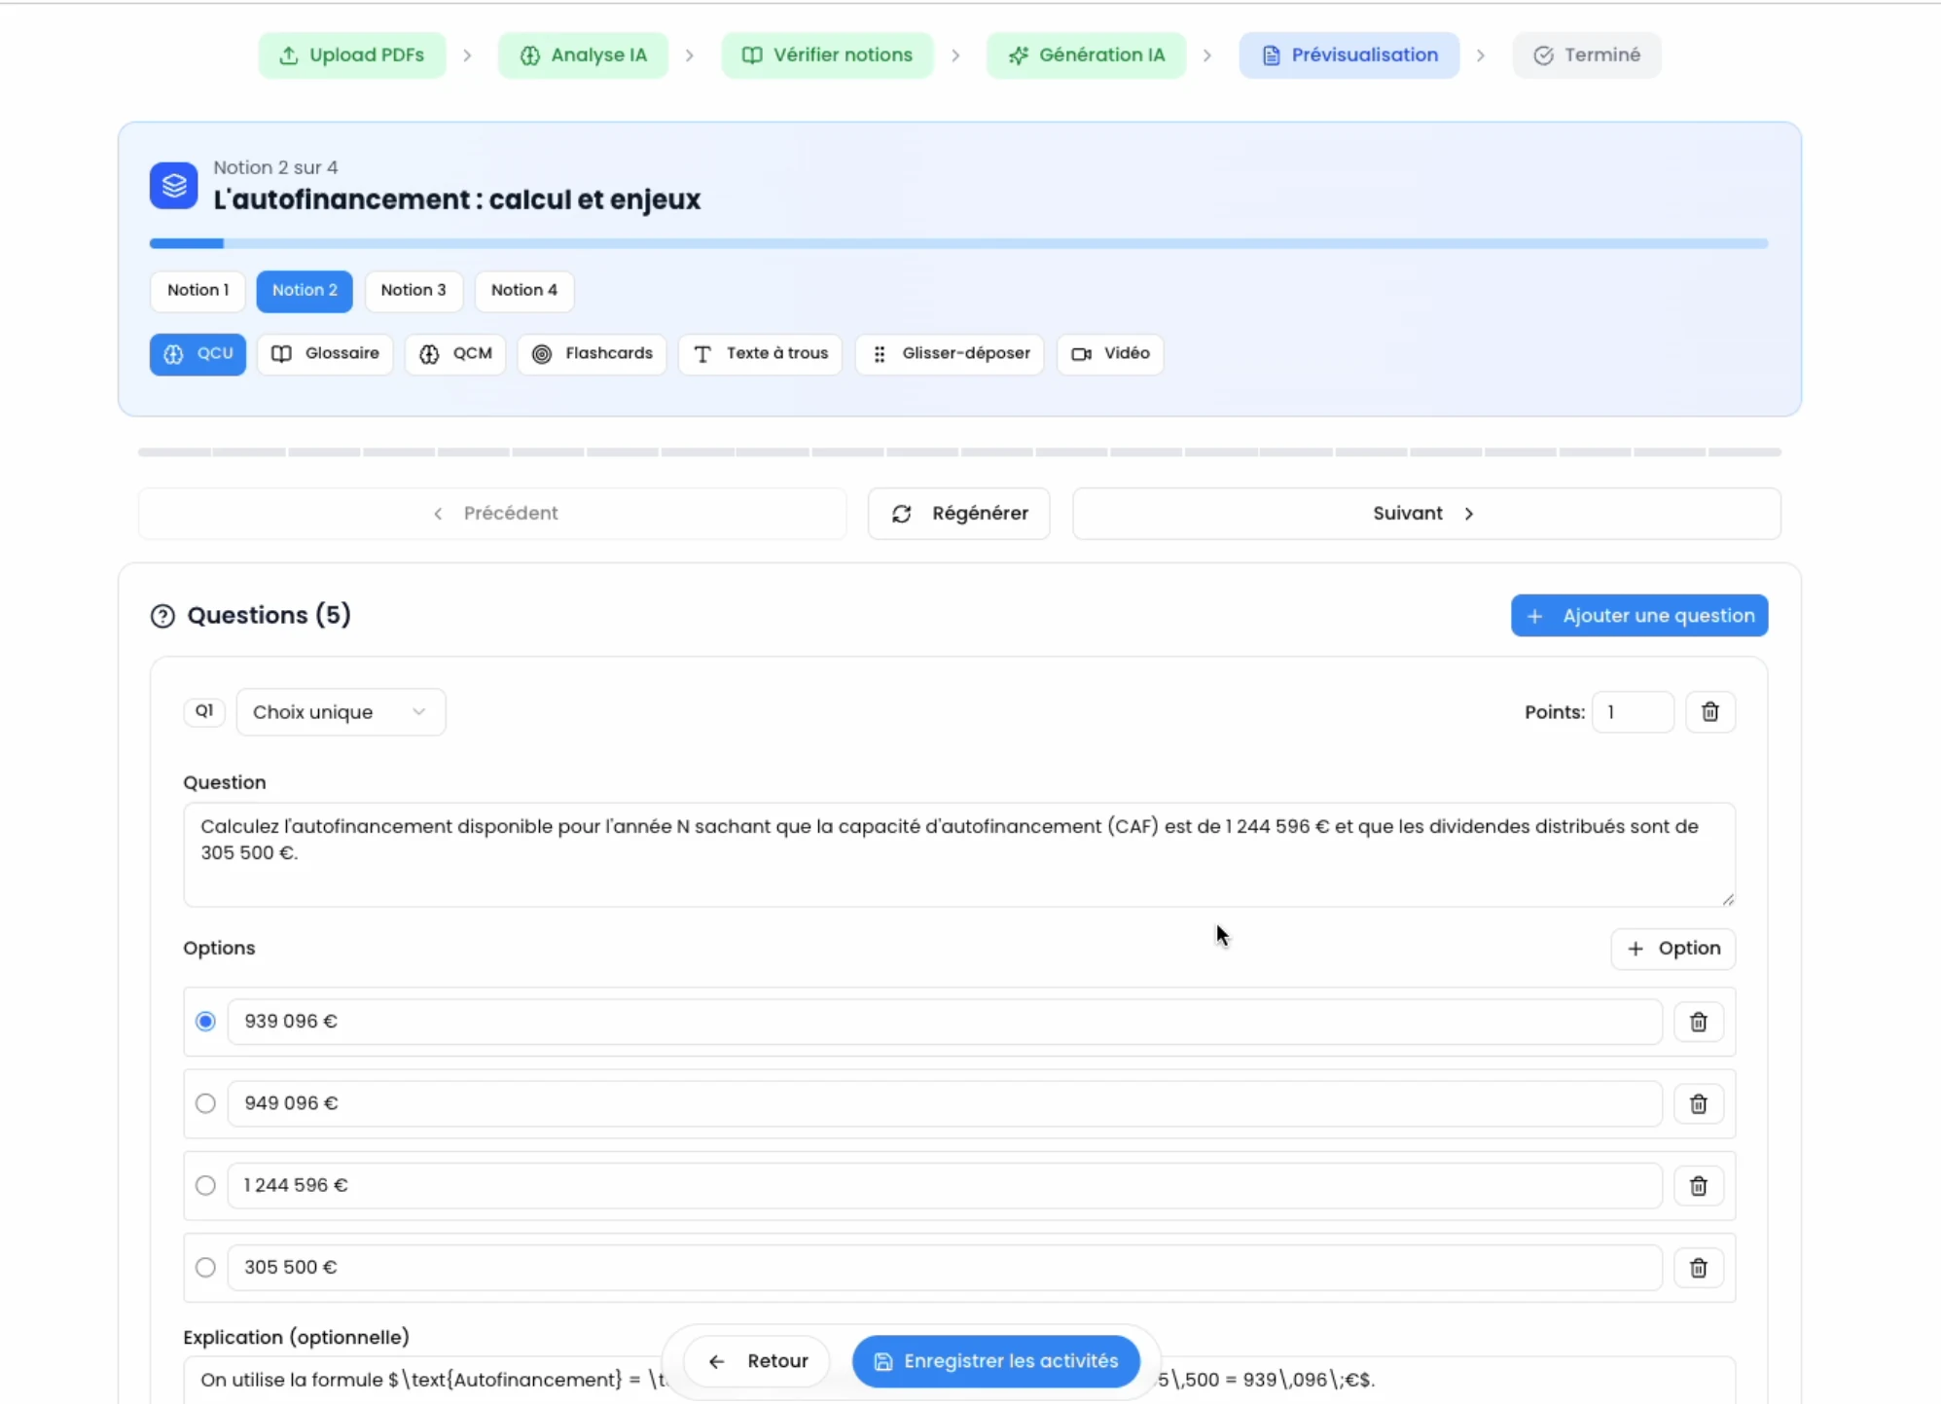
Task: Select the Prévisualisation step
Action: pos(1348,55)
